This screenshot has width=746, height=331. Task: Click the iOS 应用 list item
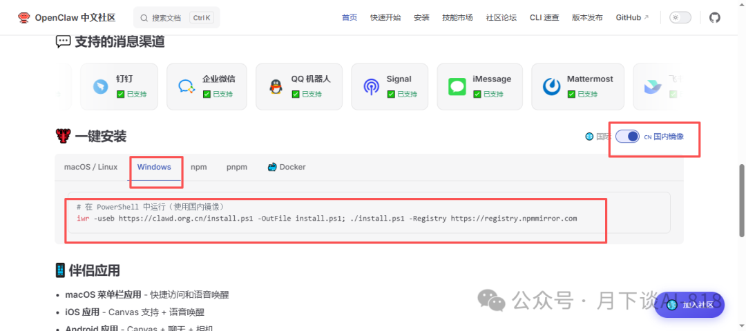click(135, 312)
